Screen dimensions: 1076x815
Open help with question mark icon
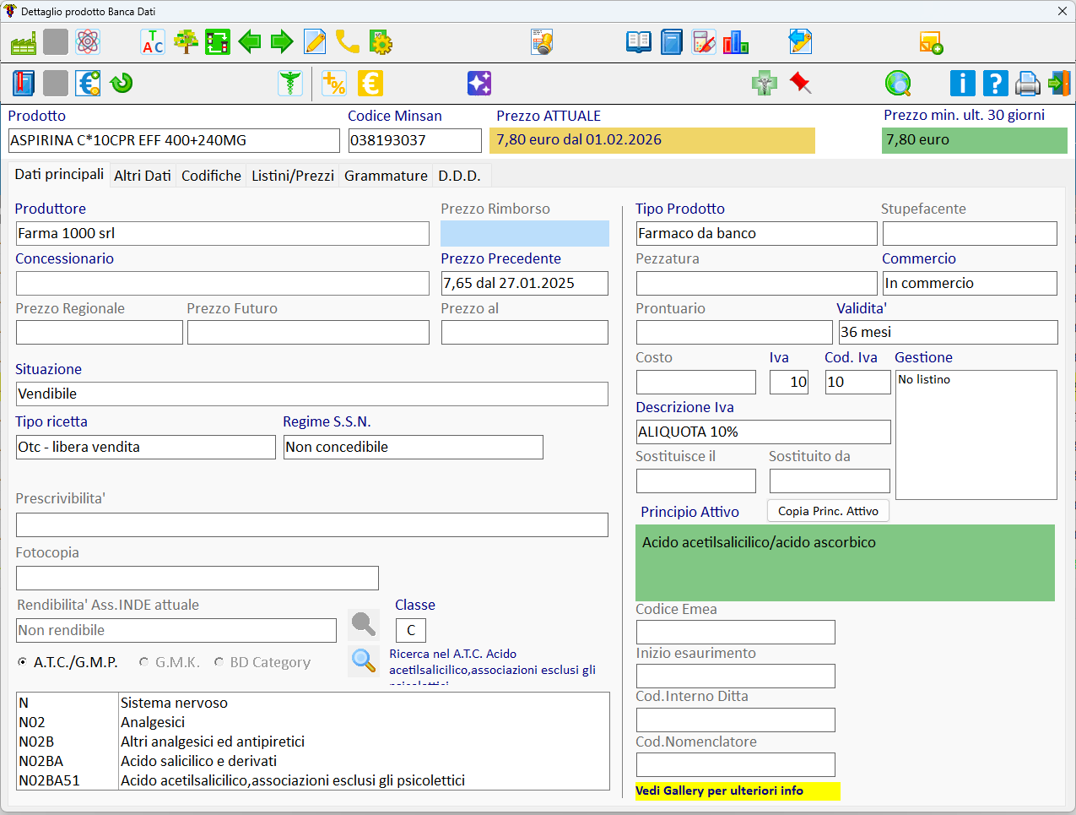point(996,83)
